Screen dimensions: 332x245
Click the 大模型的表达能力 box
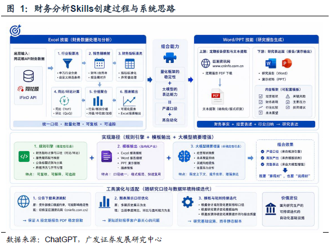[170, 92]
